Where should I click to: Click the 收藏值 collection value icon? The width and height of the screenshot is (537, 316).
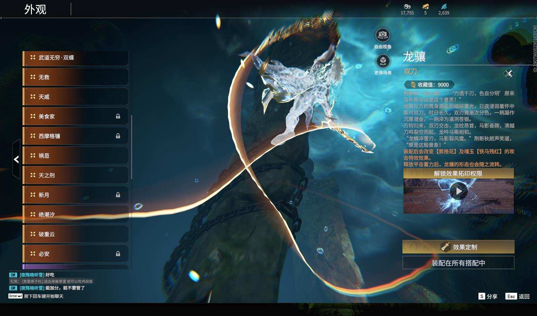pyautogui.click(x=413, y=85)
